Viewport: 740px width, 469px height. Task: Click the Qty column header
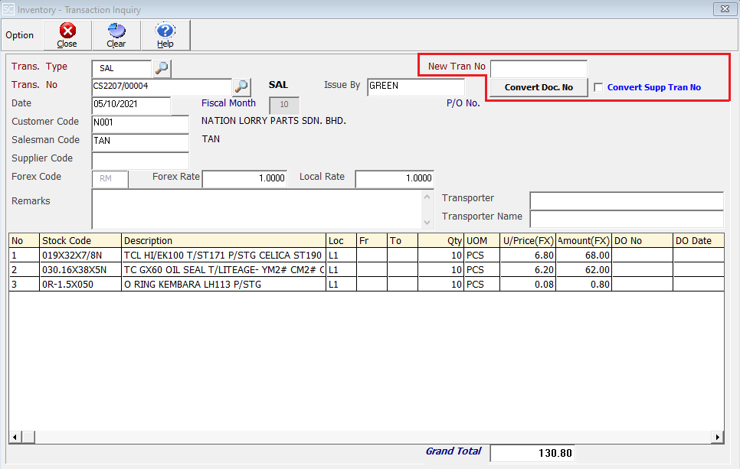tap(440, 241)
